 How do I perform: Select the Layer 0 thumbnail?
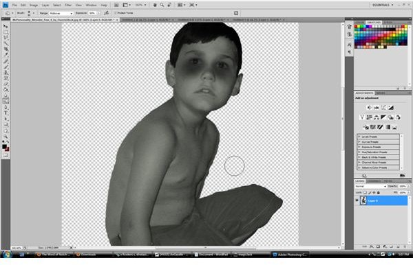point(363,200)
